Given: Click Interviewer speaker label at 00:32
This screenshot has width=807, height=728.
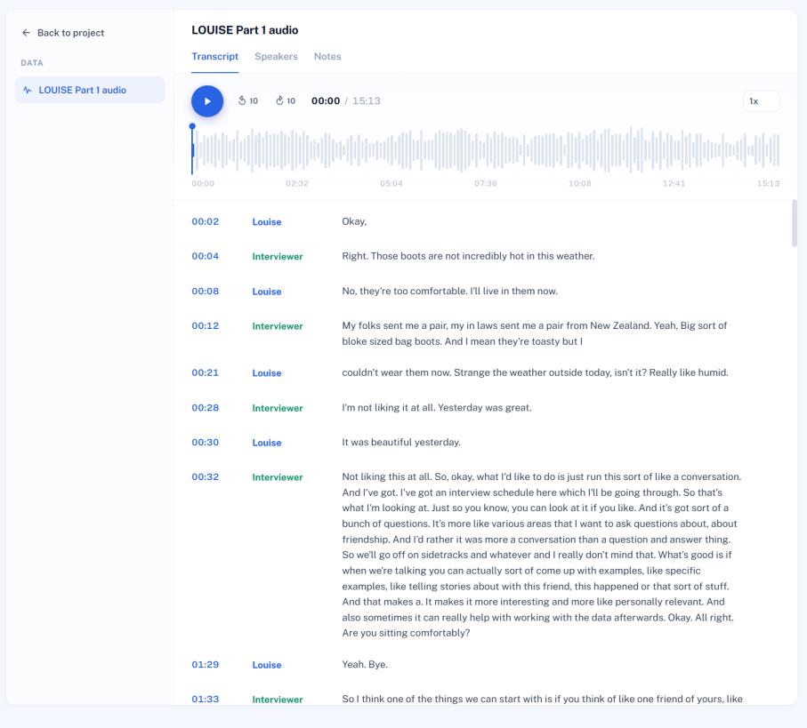Looking at the screenshot, I should click(x=278, y=477).
